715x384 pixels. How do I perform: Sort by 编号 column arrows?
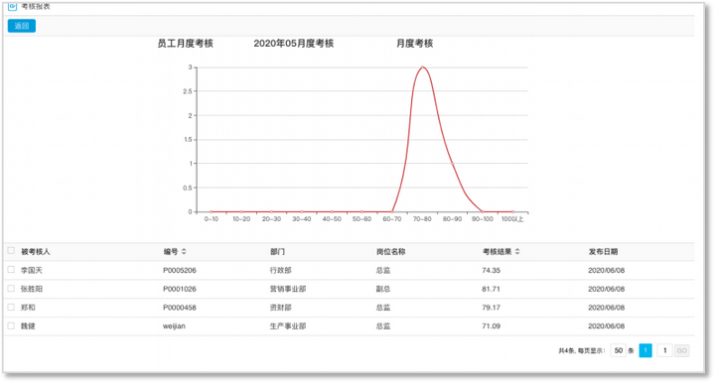pyautogui.click(x=184, y=251)
